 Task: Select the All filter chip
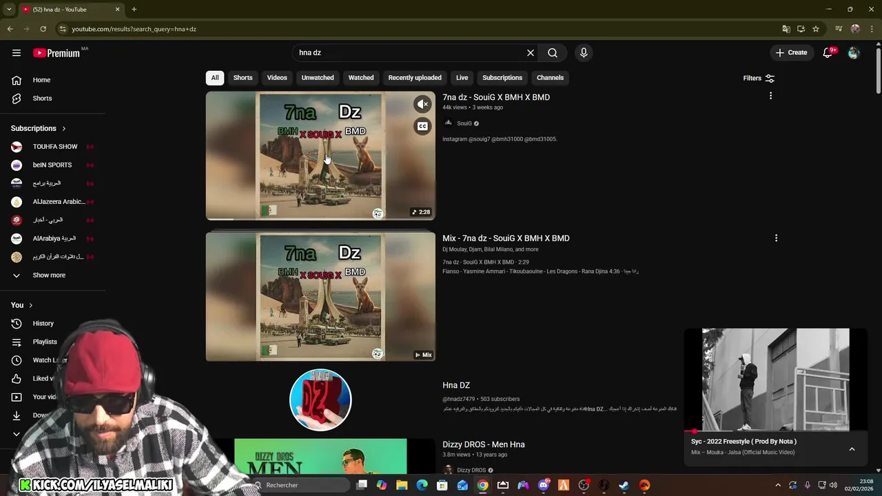coord(214,78)
